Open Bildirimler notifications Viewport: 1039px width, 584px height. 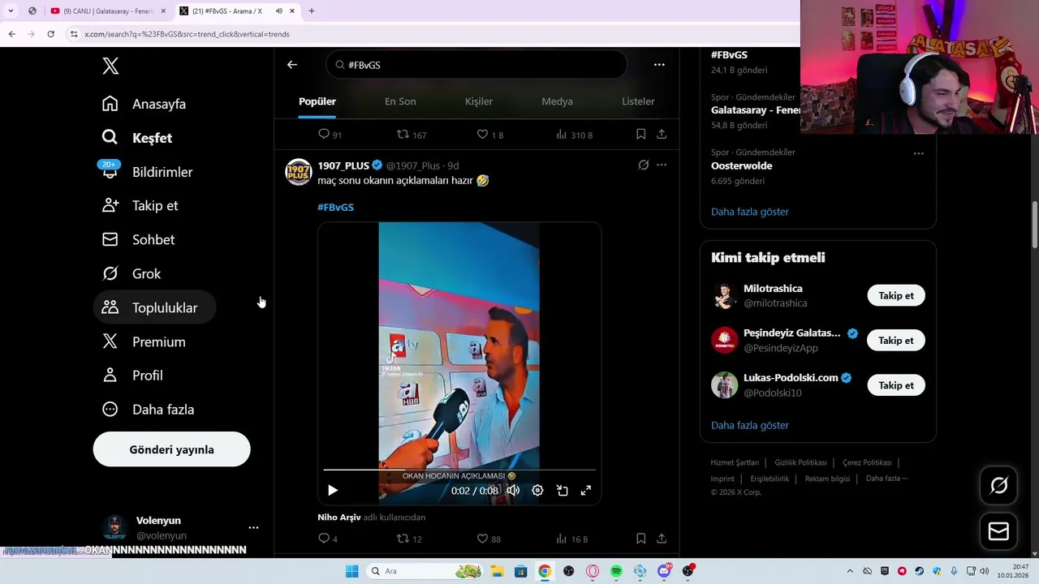coord(147,172)
